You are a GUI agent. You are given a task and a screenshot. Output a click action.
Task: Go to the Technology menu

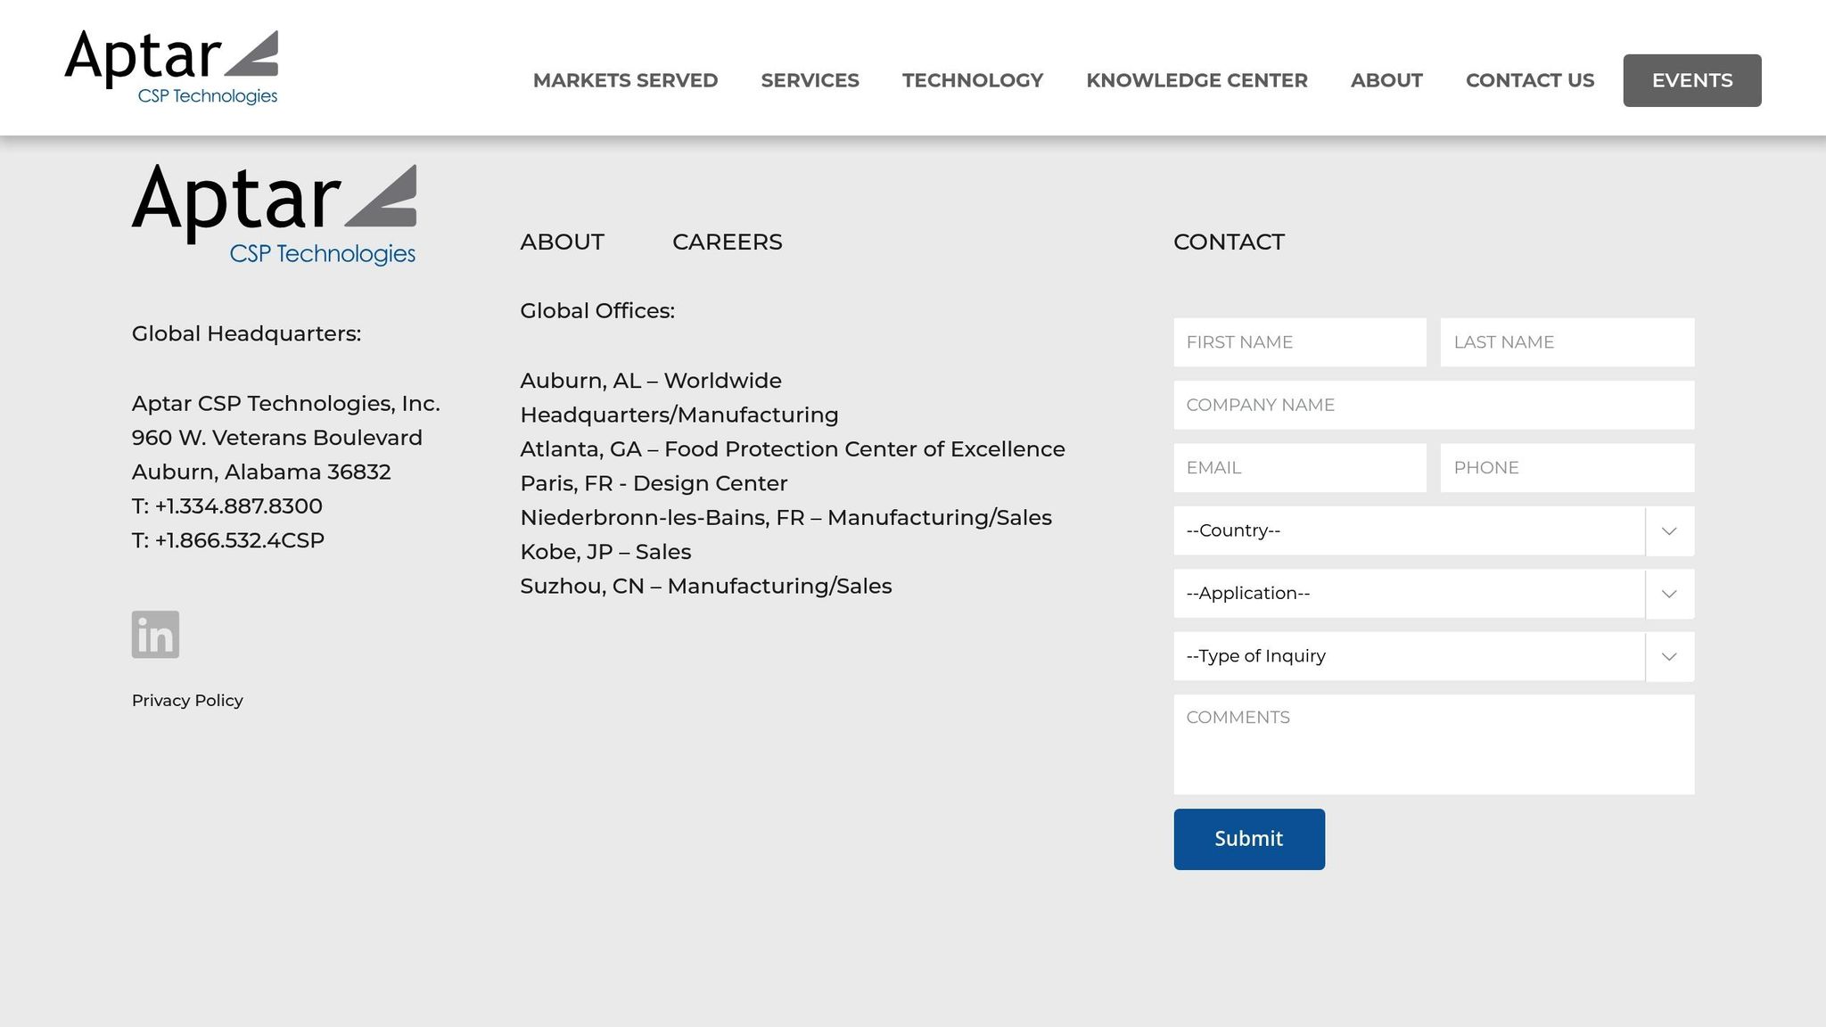click(x=973, y=80)
